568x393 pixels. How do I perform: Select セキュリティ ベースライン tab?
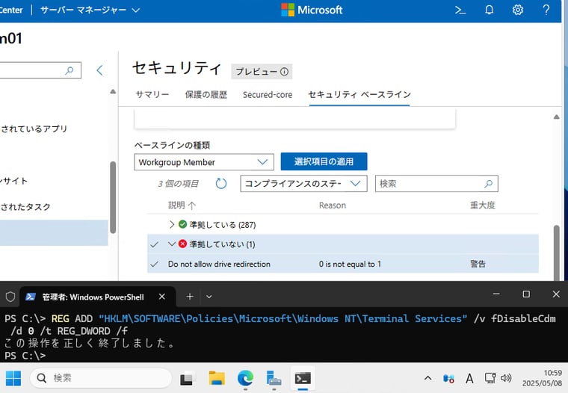(359, 95)
